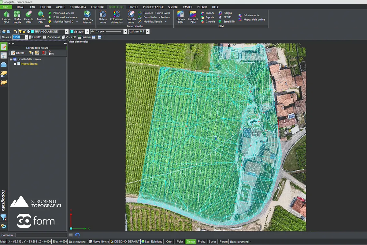Click Cancella in the DEM group
The width and height of the screenshot is (367, 245).
(x=208, y=22)
